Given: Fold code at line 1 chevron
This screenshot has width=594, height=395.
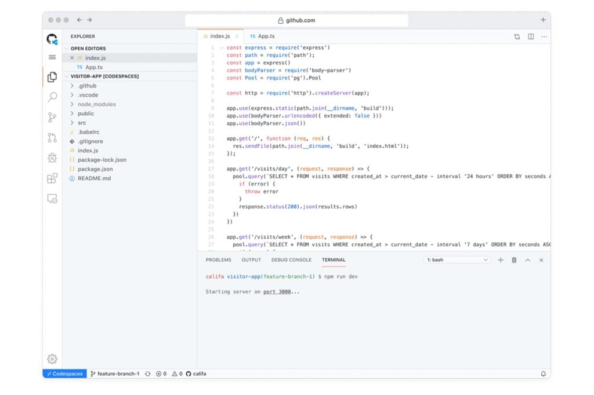Looking at the screenshot, I should (x=222, y=47).
